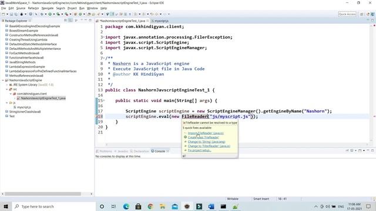Click the green New Java Class icon
376x211 pixels.
(x=80, y=14)
